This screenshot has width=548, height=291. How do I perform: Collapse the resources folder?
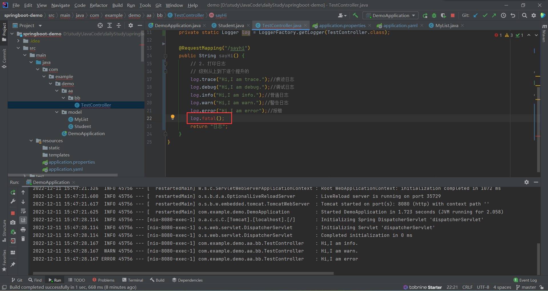tap(31, 141)
